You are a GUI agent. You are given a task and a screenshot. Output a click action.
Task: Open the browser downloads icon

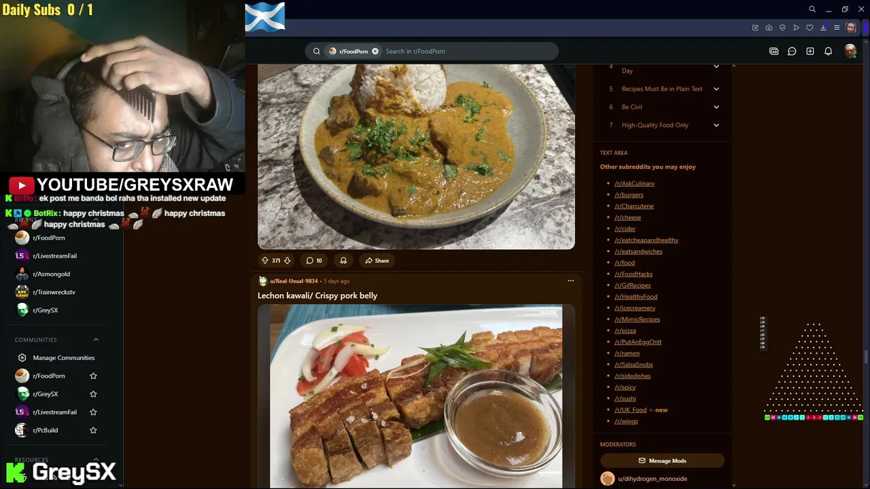823,28
